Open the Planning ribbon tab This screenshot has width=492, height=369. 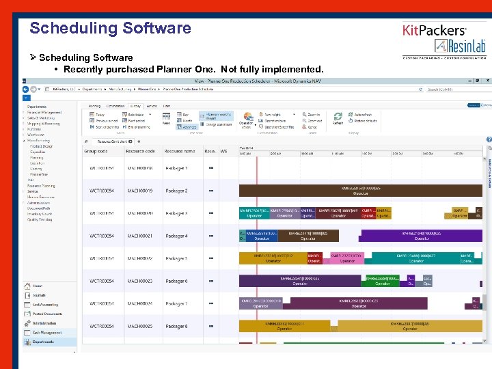(94, 106)
